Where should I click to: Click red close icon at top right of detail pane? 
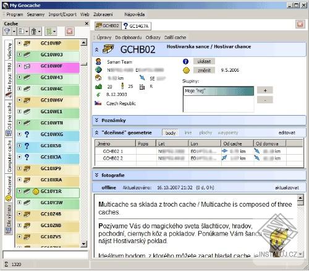[300, 24]
